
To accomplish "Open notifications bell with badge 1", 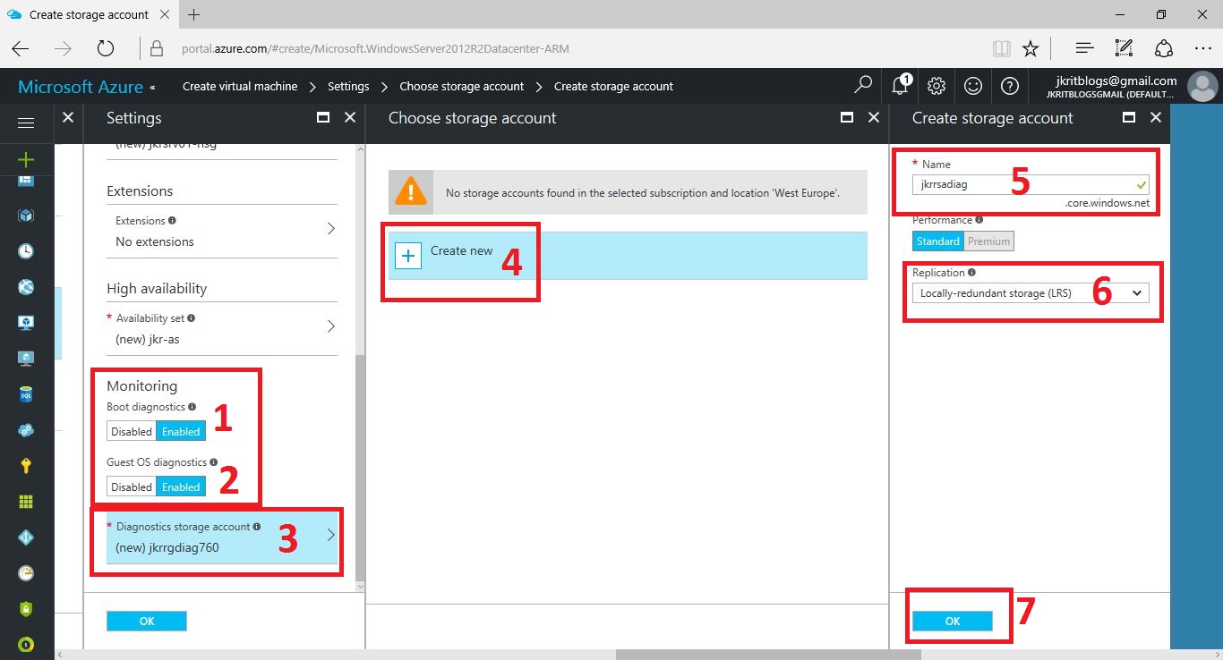I will (901, 86).
